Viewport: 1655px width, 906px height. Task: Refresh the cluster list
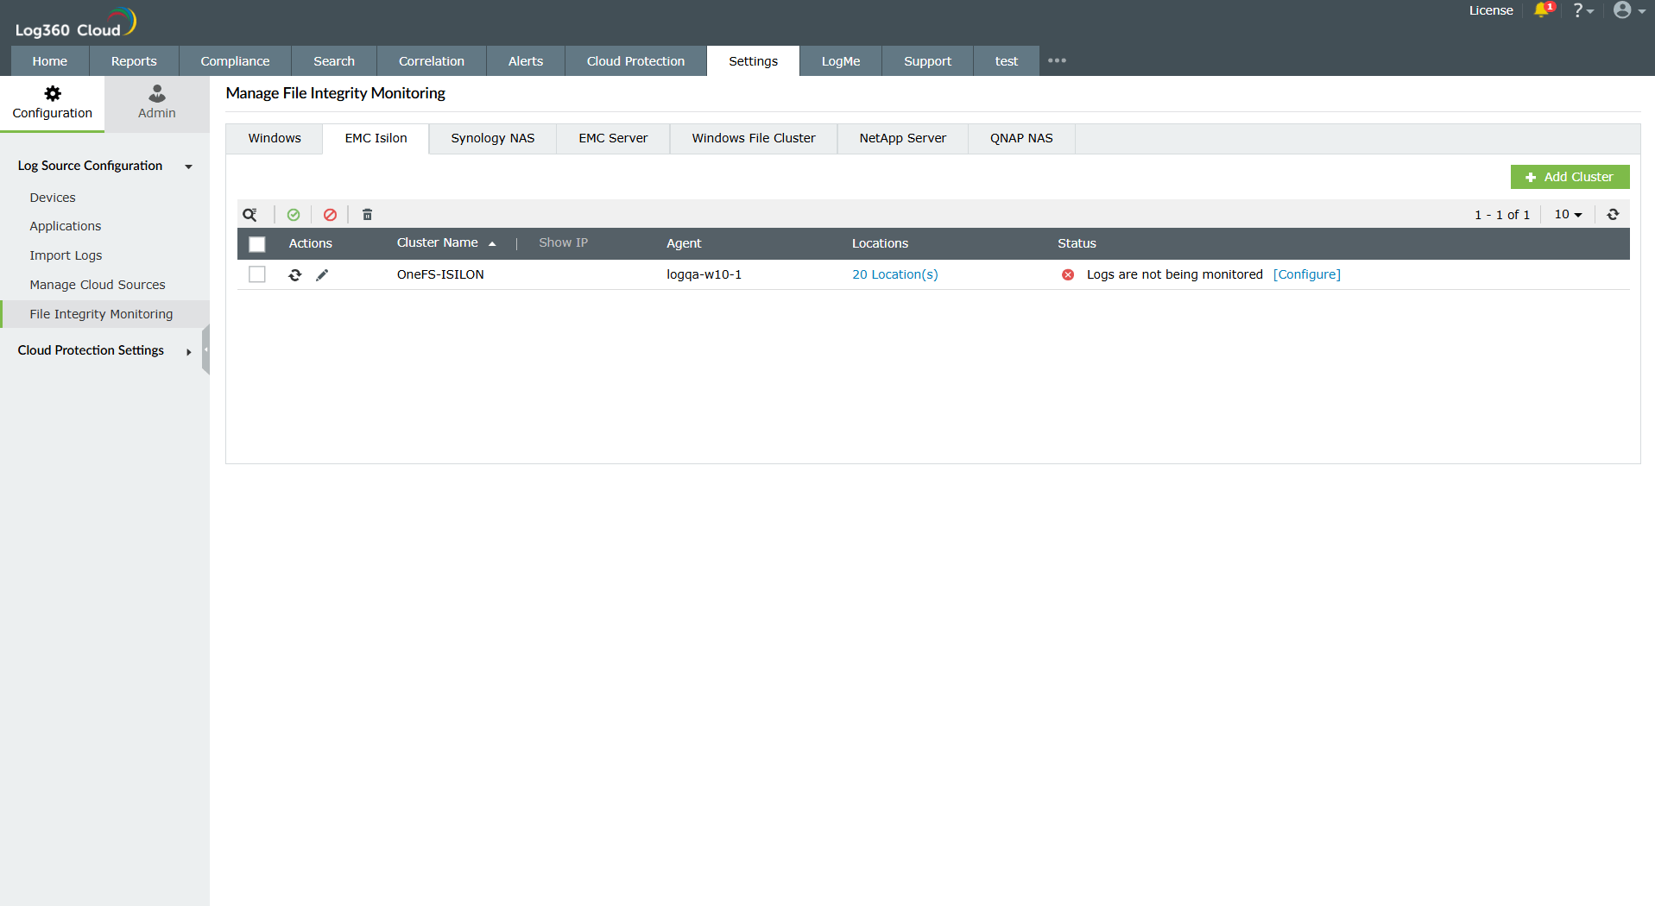(1612, 214)
